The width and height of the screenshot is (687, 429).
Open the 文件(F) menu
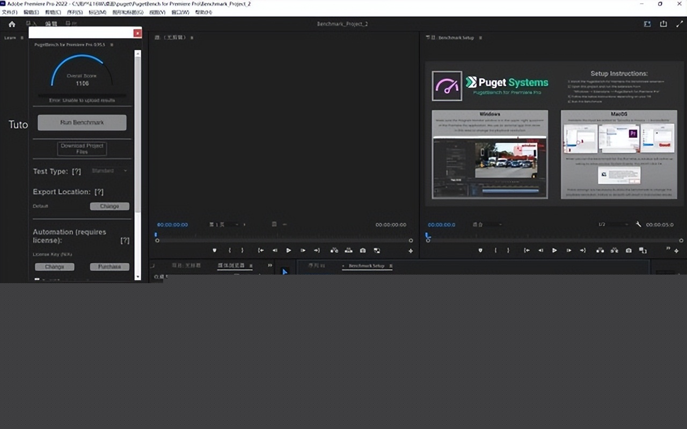[10, 12]
